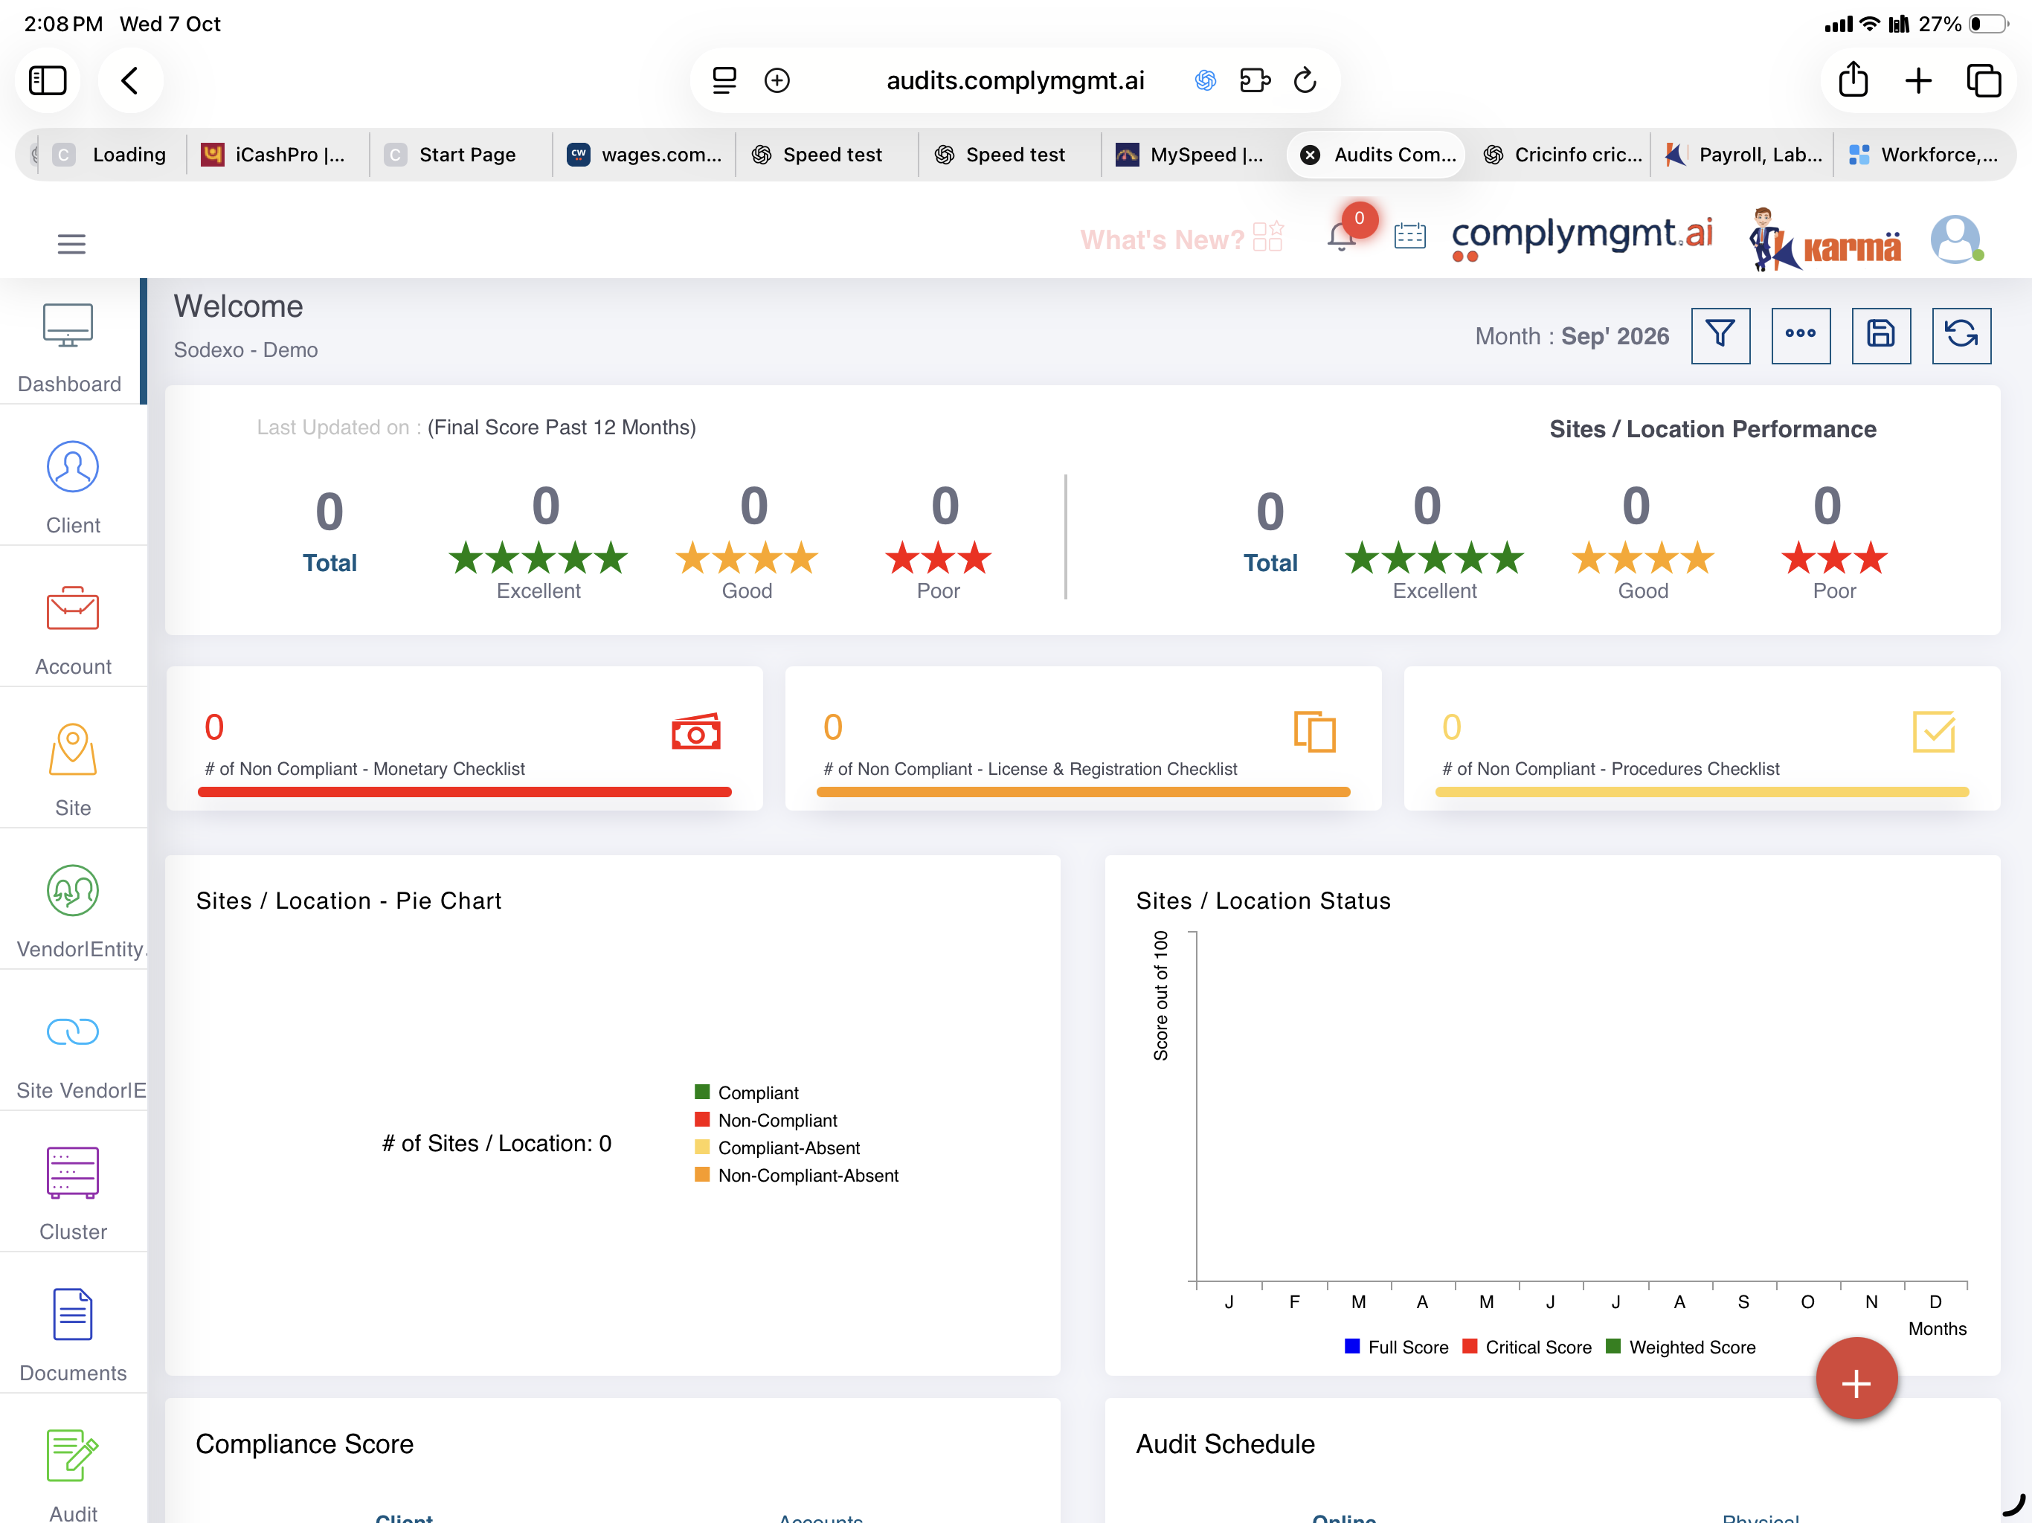The image size is (2032, 1523).
Task: Toggle Critical Score legend series
Action: [x=1527, y=1347]
